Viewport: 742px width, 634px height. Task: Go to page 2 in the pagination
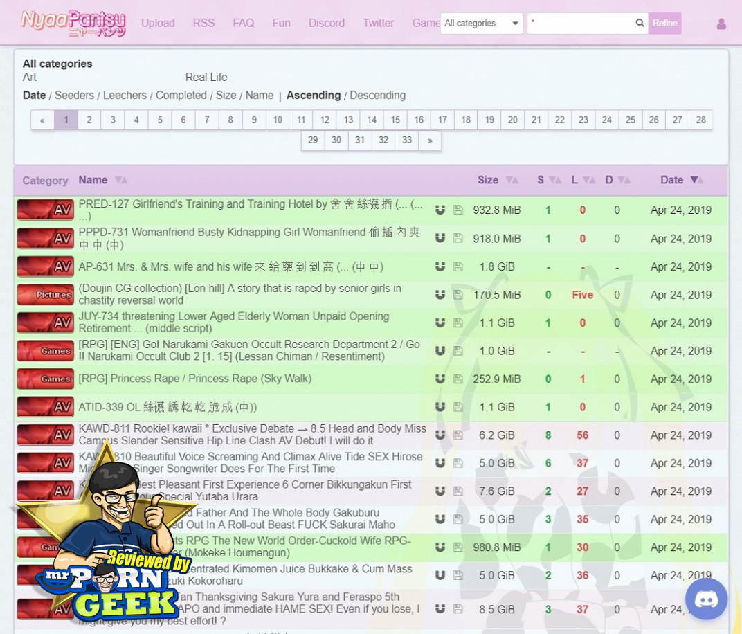click(x=89, y=120)
